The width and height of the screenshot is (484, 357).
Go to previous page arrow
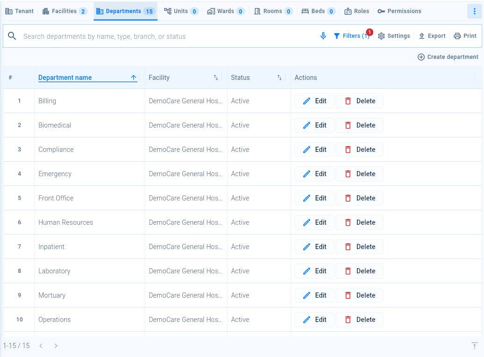[x=41, y=346]
